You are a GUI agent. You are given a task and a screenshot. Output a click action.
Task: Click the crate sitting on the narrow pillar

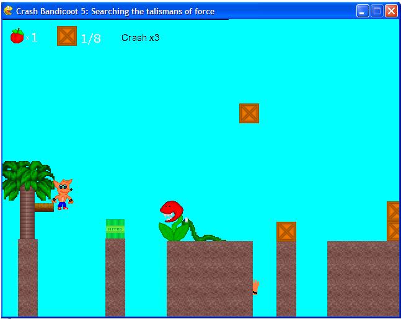(286, 232)
